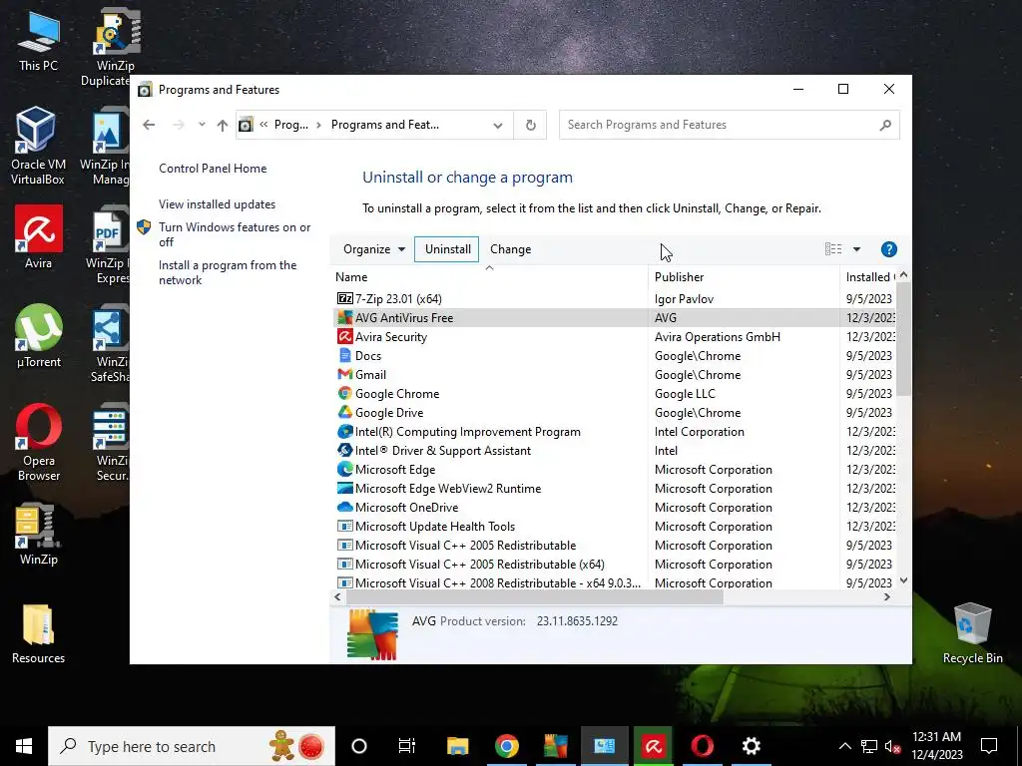This screenshot has height=766, width=1022.
Task: Open Avira from the taskbar
Action: coord(653,746)
